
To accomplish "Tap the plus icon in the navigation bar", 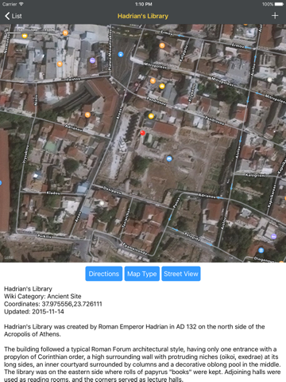I will pos(275,16).
